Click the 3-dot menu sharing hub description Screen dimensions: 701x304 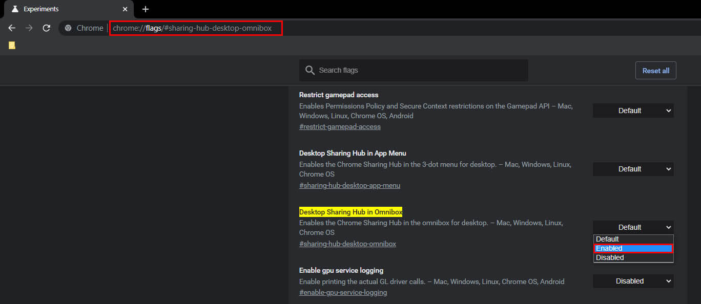pyautogui.click(x=435, y=169)
